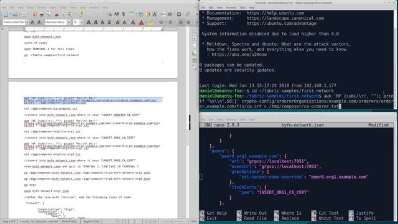Copy the selection in Writer toolbar
The image size is (398, 224).
coord(63,14)
